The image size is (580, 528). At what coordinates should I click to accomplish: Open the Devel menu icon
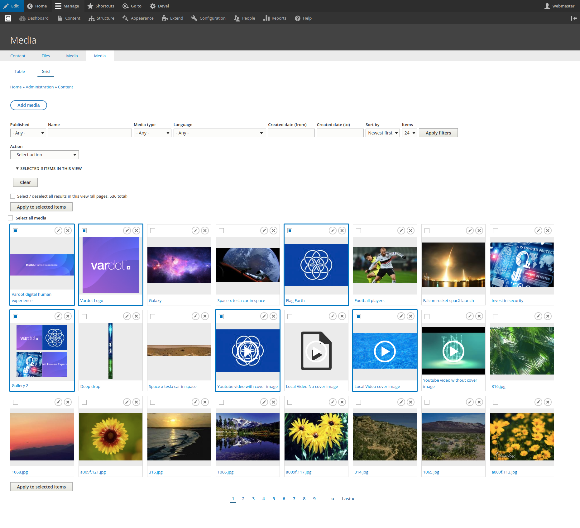(x=153, y=6)
